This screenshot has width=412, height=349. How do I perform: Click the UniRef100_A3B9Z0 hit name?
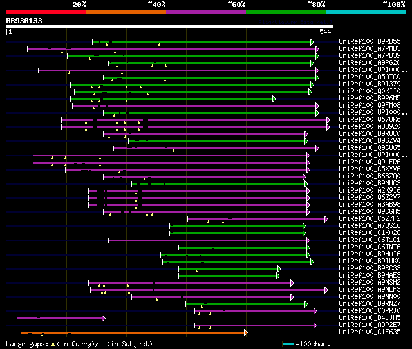(x=370, y=127)
